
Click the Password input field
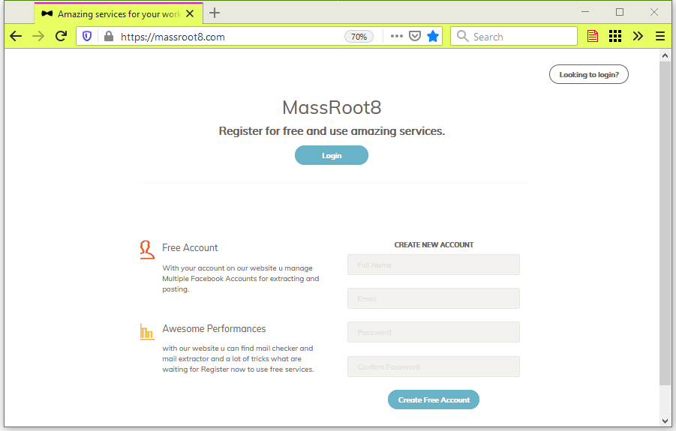tap(433, 332)
